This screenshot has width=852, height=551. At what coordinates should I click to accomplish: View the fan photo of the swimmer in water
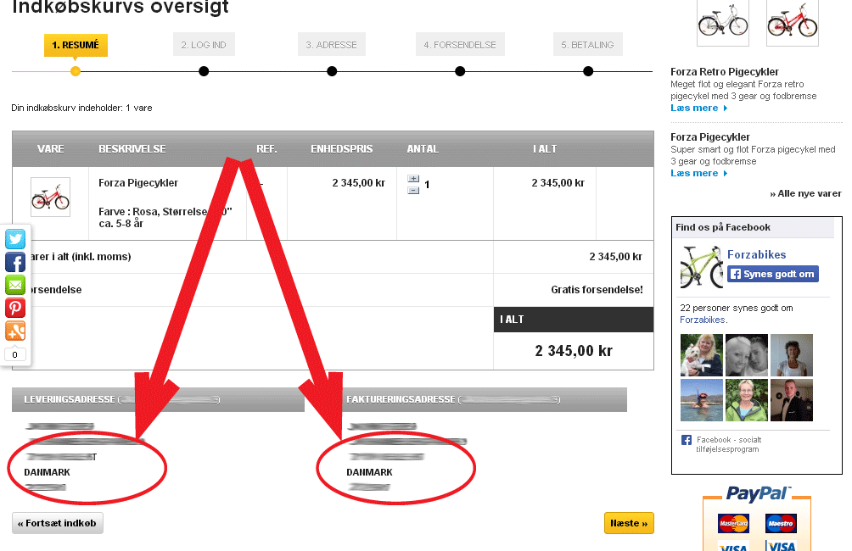(x=702, y=400)
